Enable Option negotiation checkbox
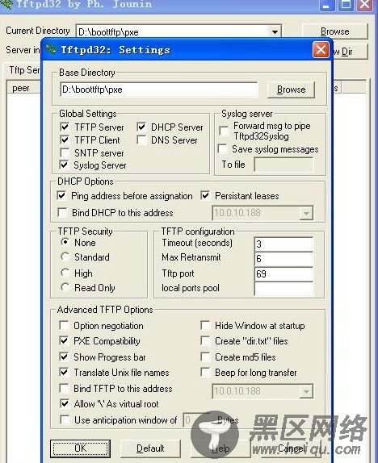378x463 pixels. 64,325
